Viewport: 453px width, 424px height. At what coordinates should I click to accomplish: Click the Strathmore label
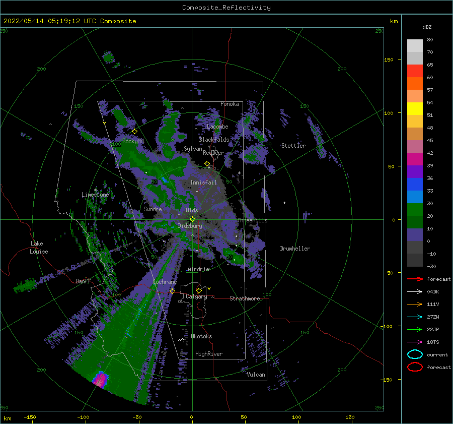click(x=245, y=298)
